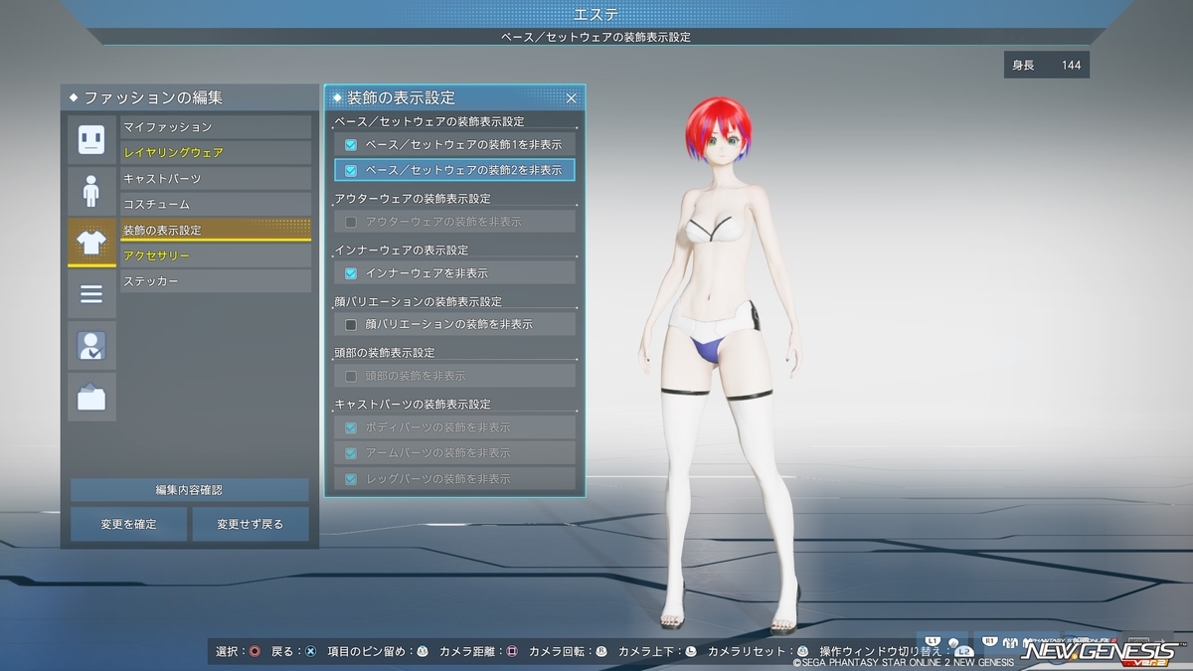Click 変更を確定 button
Image resolution: width=1193 pixels, height=671 pixels.
pyautogui.click(x=128, y=524)
